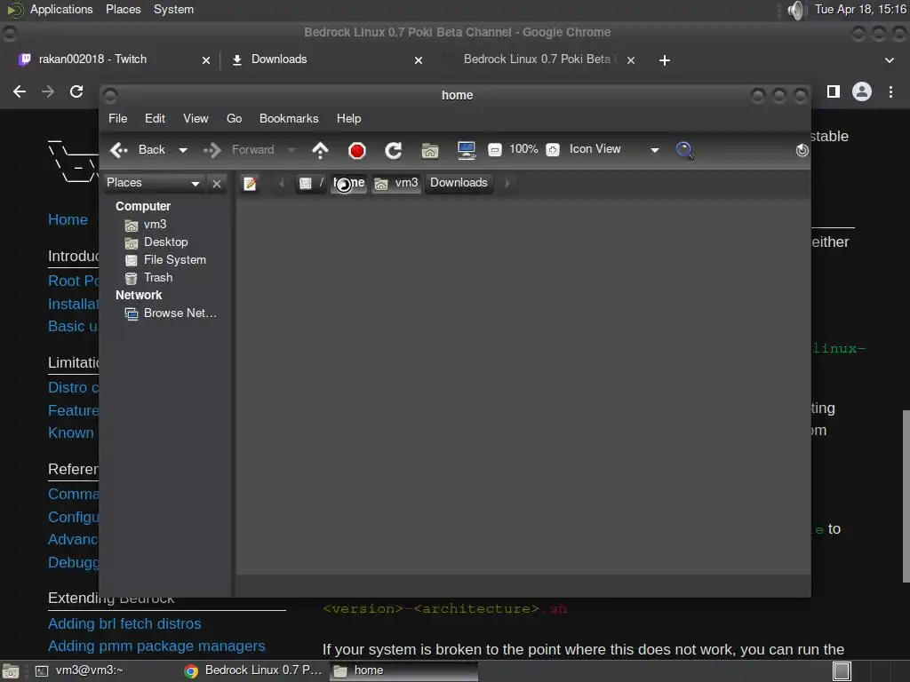This screenshot has height=682, width=910.
Task: Click Chrome page vertical scrollbar
Action: tap(906, 496)
